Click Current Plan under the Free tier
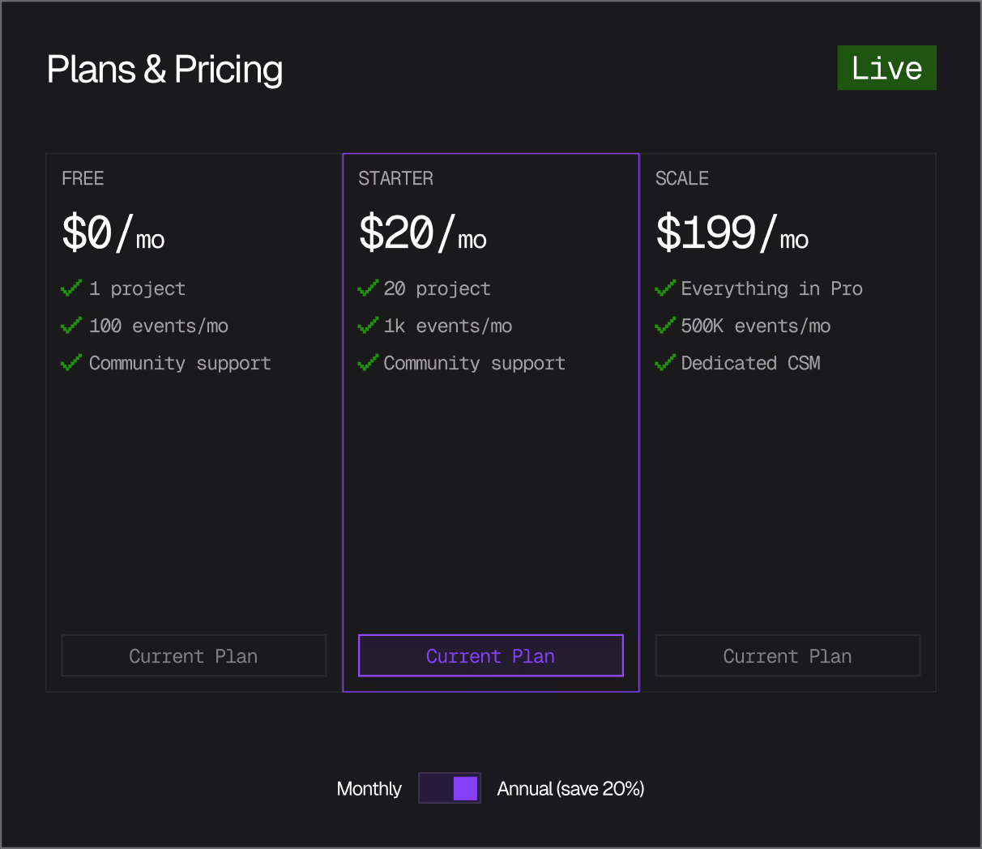This screenshot has width=982, height=849. (x=194, y=655)
